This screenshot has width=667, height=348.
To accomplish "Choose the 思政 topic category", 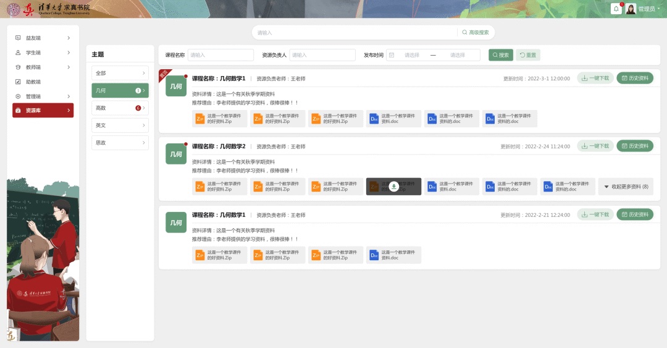I will [120, 143].
